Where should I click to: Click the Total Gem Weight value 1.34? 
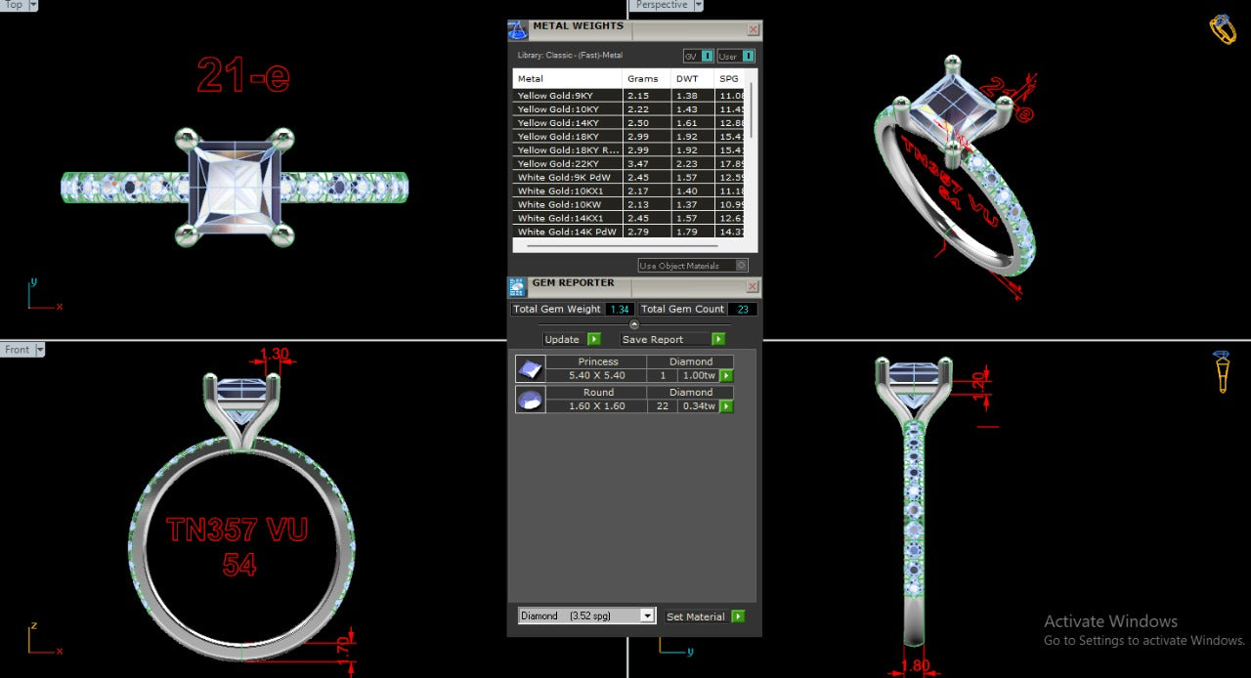(619, 309)
